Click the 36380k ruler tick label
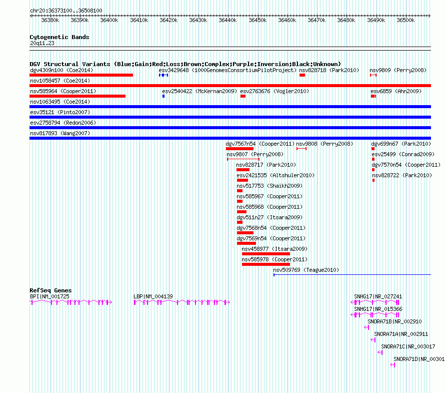Image resolution: width=445 pixels, height=393 pixels. 50,20
